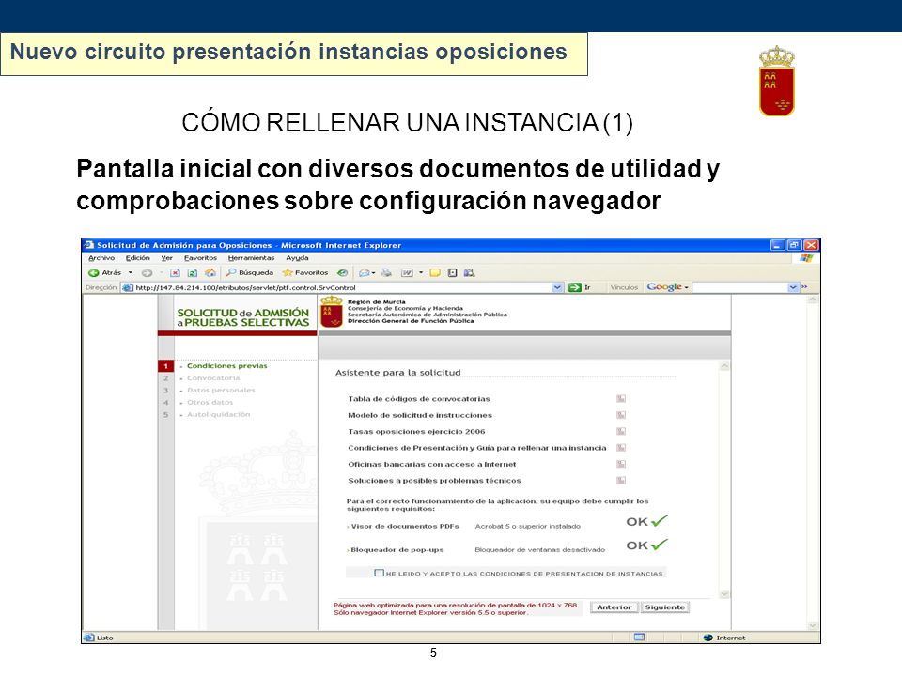Open PDF icon for Oficinas bancarias con acceso a Internet
This screenshot has height=676, width=902.
click(x=621, y=464)
